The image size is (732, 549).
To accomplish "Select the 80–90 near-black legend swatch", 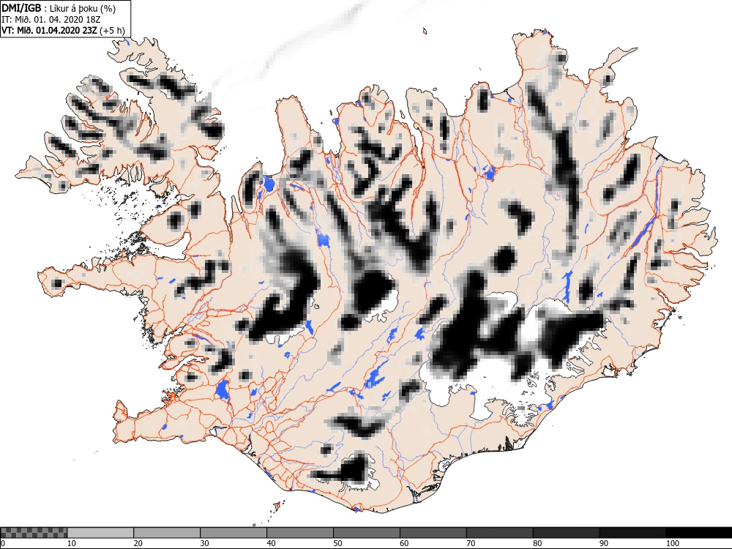I will coord(566,533).
